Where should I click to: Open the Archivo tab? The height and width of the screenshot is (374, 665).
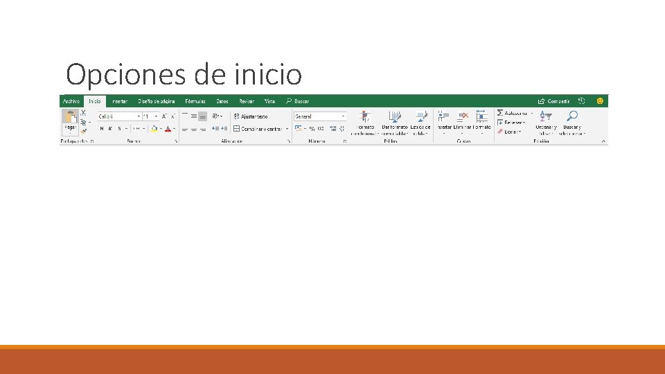71,101
